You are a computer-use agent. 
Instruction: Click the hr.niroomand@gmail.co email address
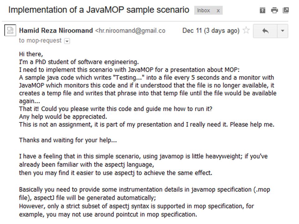coord(130,31)
